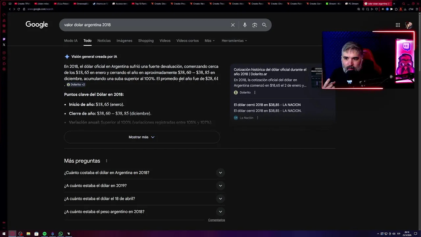Viewport: 421px width, 237px height.
Task: Open 'El dólar cerró 2018 en $38,85' La Nación link
Action: pyautogui.click(x=267, y=105)
